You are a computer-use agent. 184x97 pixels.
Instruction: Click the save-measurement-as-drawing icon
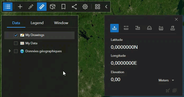coord(168,90)
